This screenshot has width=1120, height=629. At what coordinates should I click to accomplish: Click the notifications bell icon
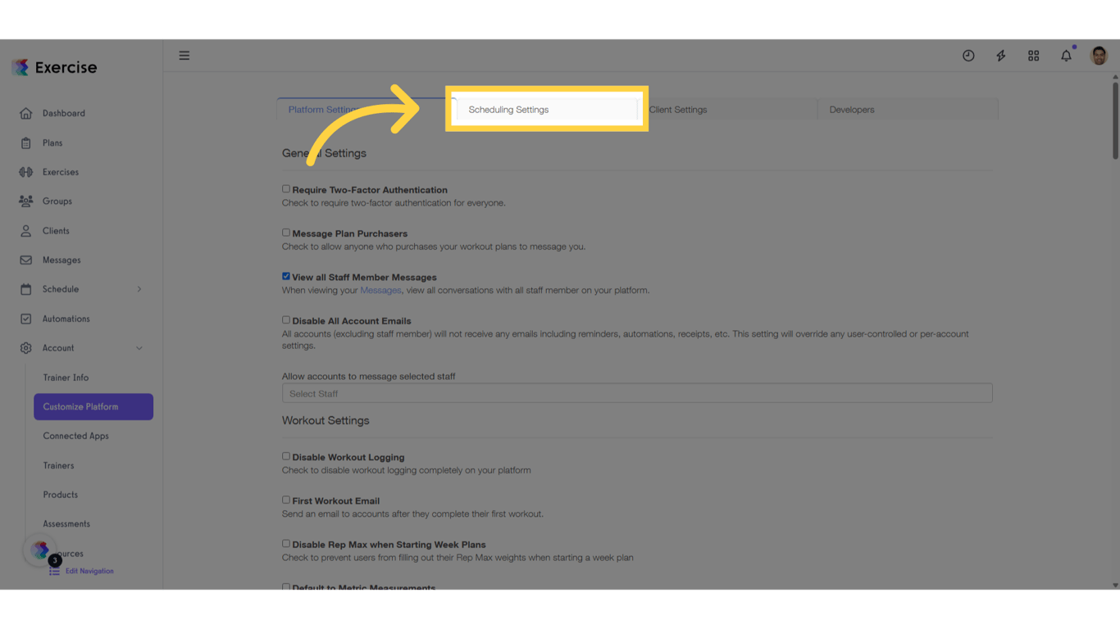pos(1066,55)
